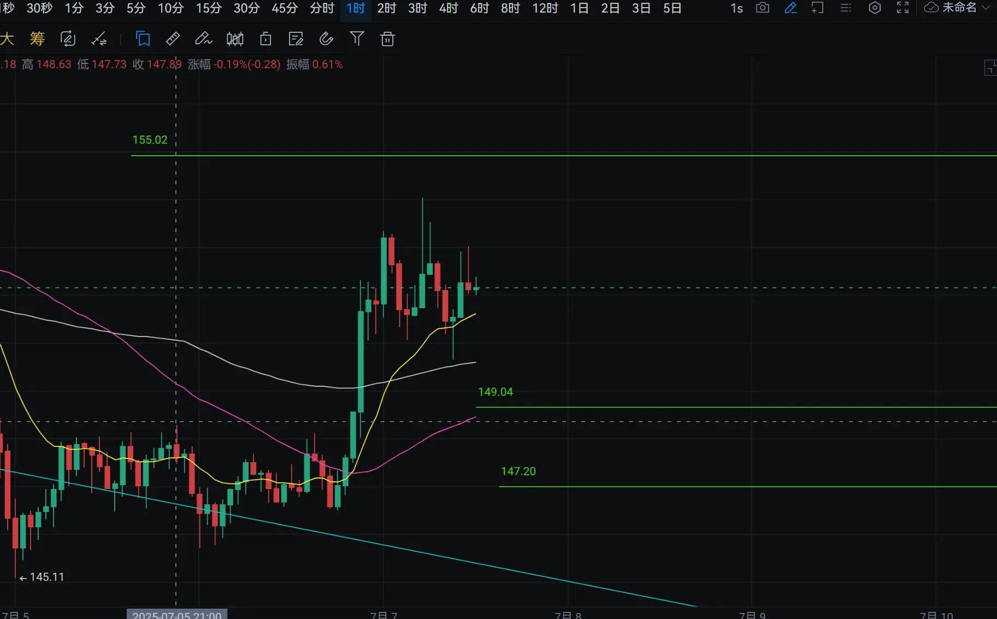Screen dimensions: 997x619
Task: Click the refresh-edit drawing icon
Action: pyautogui.click(x=68, y=39)
